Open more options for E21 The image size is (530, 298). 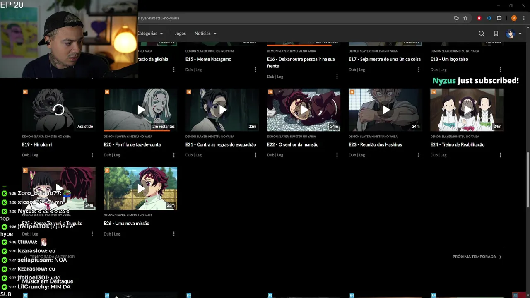pyautogui.click(x=255, y=155)
